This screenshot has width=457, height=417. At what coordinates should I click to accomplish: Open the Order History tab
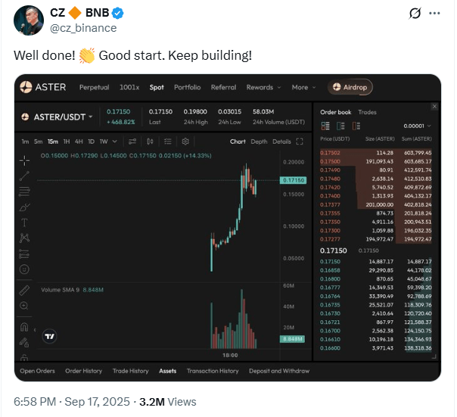point(83,371)
